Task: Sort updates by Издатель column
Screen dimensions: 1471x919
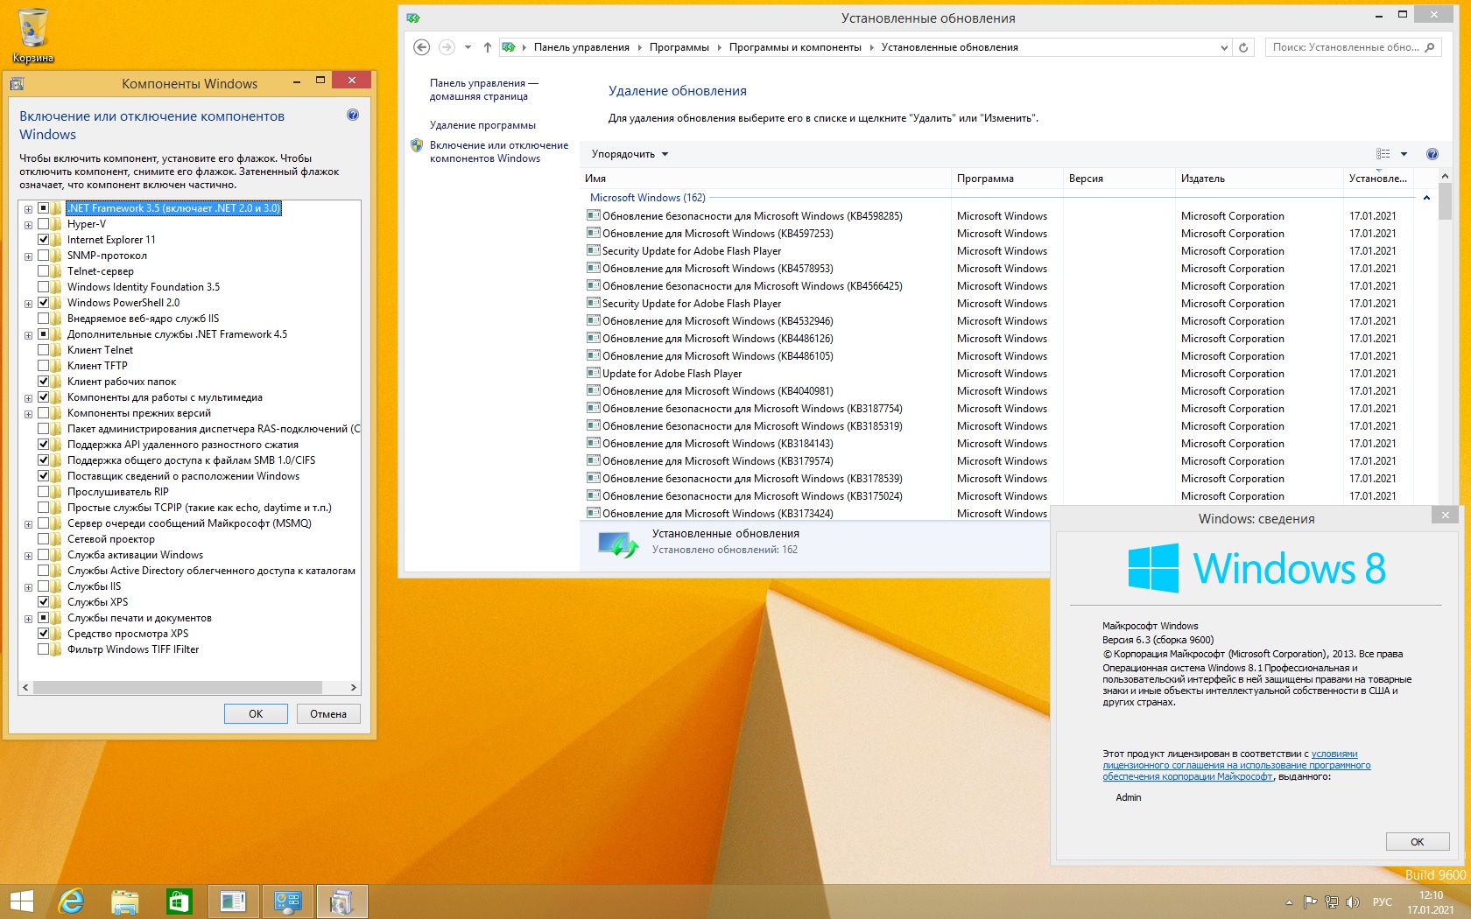Action: [1202, 179]
